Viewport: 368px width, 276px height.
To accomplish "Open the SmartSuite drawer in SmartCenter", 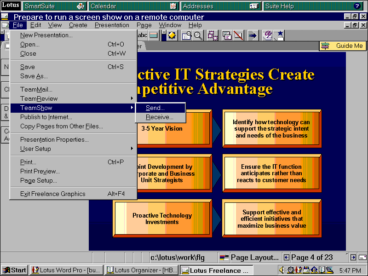I will (x=54, y=6).
